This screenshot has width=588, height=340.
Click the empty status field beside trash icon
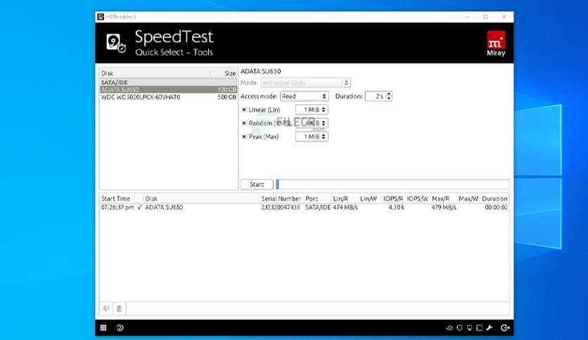318,308
